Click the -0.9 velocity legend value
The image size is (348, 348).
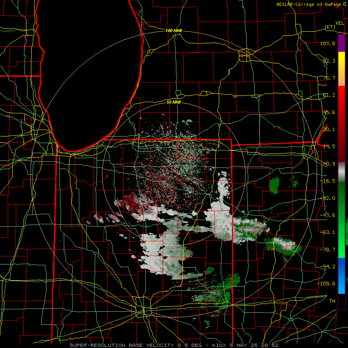coord(329,164)
